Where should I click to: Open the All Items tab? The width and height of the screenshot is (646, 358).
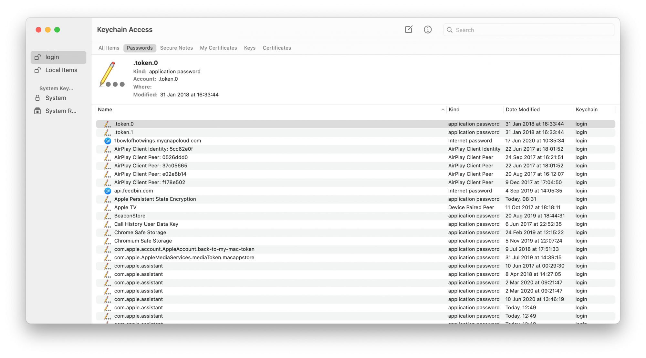point(109,48)
